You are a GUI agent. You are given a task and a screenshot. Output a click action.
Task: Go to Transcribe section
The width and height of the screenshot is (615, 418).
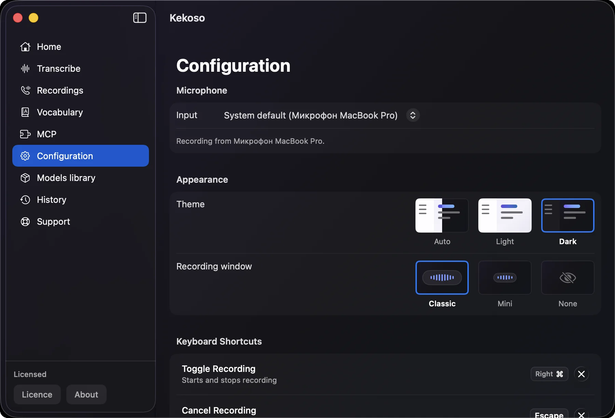click(58, 69)
